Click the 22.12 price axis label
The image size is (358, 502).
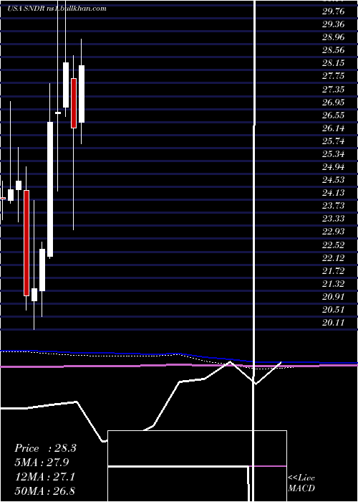[334, 258]
